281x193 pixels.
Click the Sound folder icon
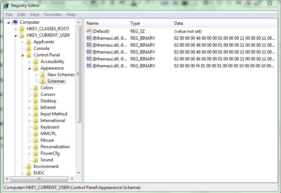pyautogui.click(x=36, y=160)
